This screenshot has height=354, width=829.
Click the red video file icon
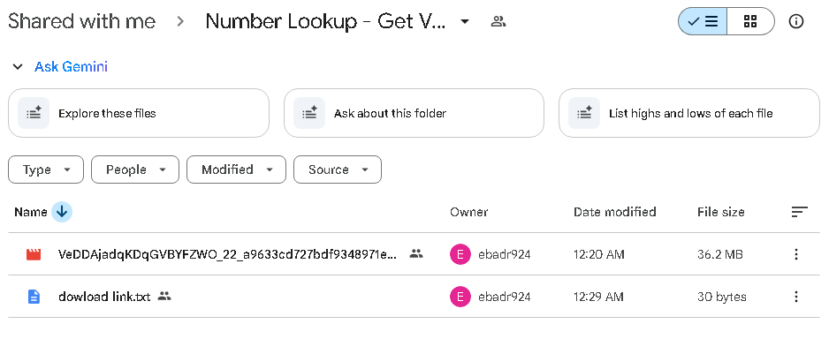[x=34, y=254]
